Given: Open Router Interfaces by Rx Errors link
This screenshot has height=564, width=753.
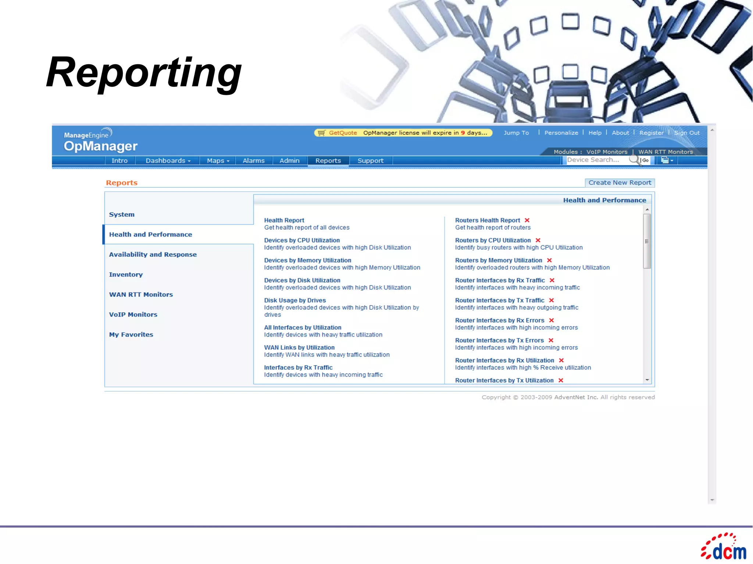Looking at the screenshot, I should click(x=500, y=320).
